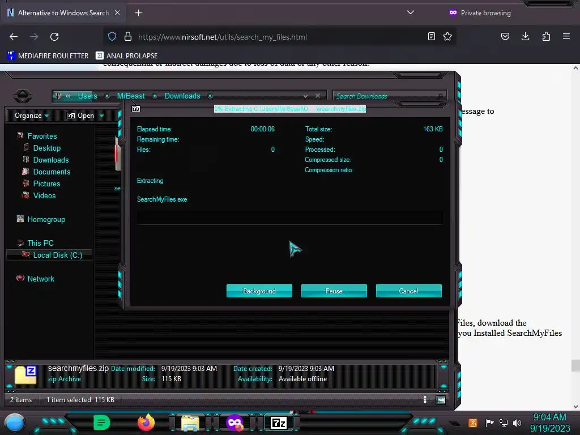Viewport: 580px width, 435px height.
Task: Click the 'SearchMyFiles.exe' extracting filename
Action: pos(162,199)
